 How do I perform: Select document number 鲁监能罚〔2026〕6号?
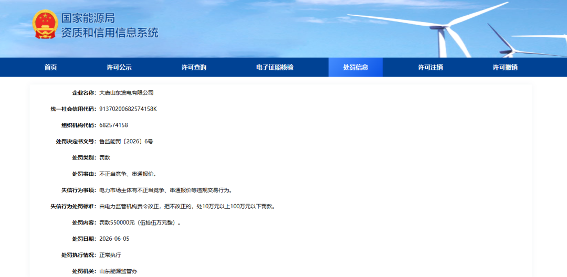click(x=126, y=142)
